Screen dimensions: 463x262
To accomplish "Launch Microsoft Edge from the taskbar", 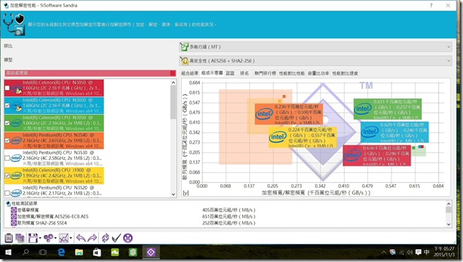I will coord(61,252).
